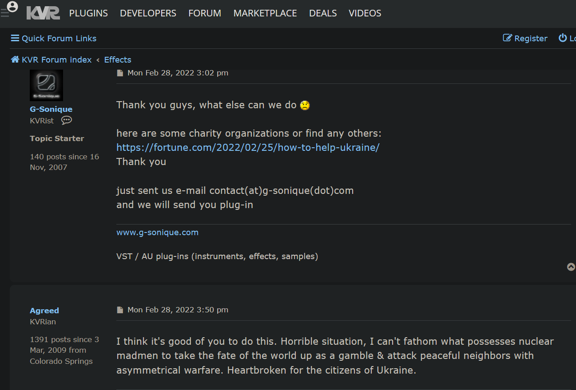Viewport: 576px width, 390px height.
Task: Open the DEALS page
Action: point(323,13)
